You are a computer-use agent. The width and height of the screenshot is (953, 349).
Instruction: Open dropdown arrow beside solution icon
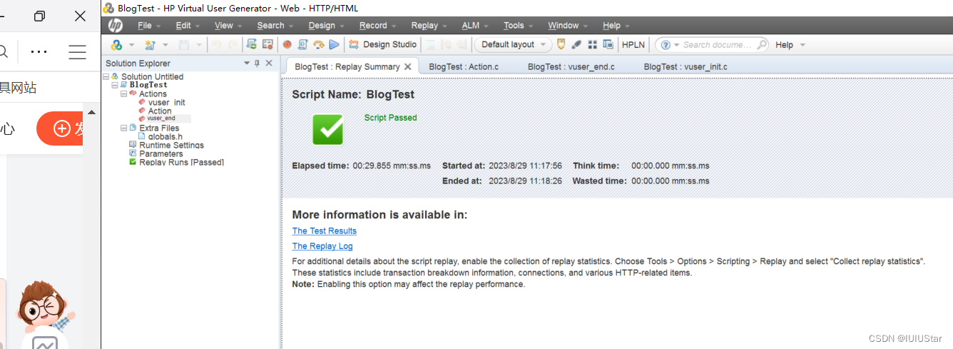132,44
